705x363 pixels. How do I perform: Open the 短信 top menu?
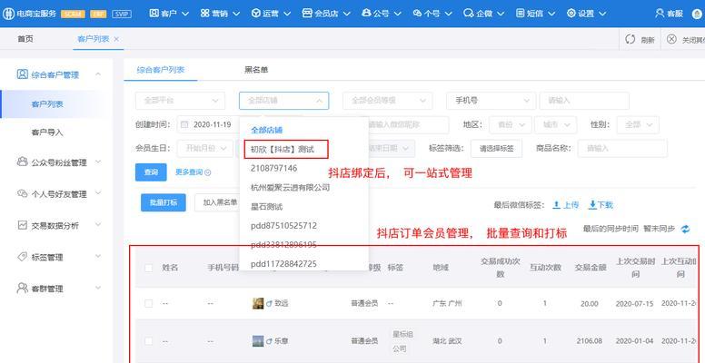pos(535,14)
